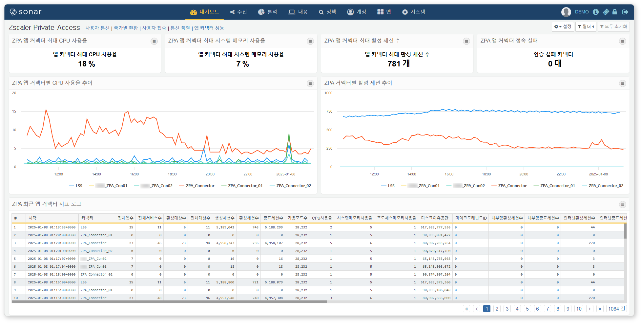Open menu of 최대 활성 세션 수 widget
Image resolution: width=641 pixels, height=323 pixels.
466,41
